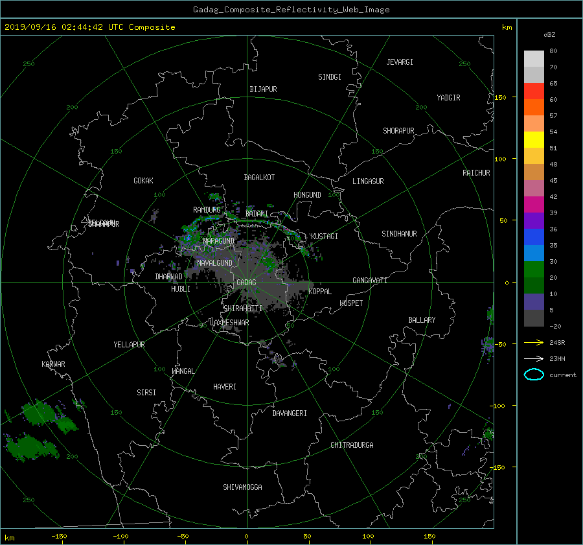Click the KUSTAGI city label
583x545 pixels.
coord(325,237)
